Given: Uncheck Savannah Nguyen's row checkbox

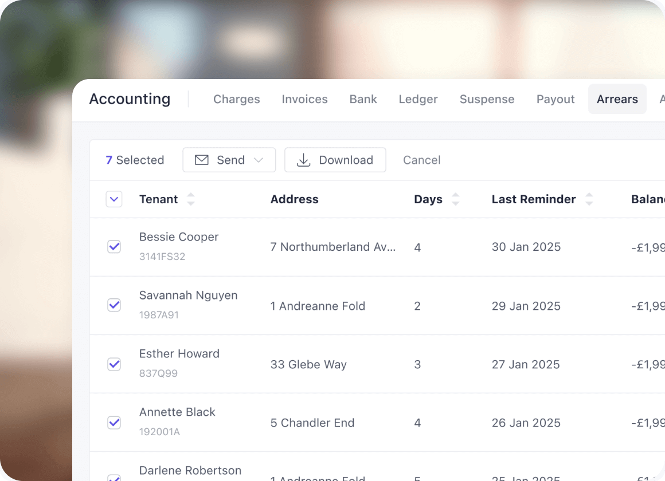Looking at the screenshot, I should coord(114,305).
